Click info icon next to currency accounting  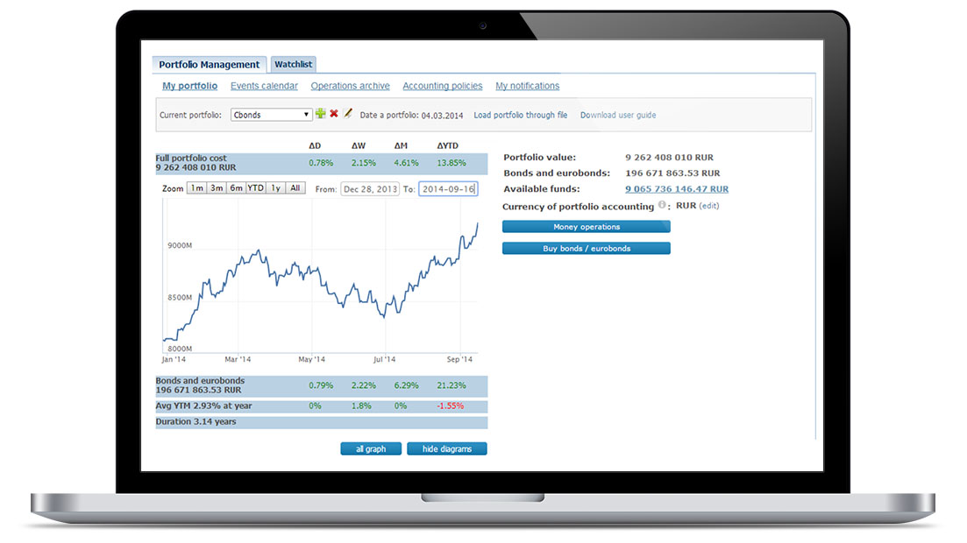(662, 205)
